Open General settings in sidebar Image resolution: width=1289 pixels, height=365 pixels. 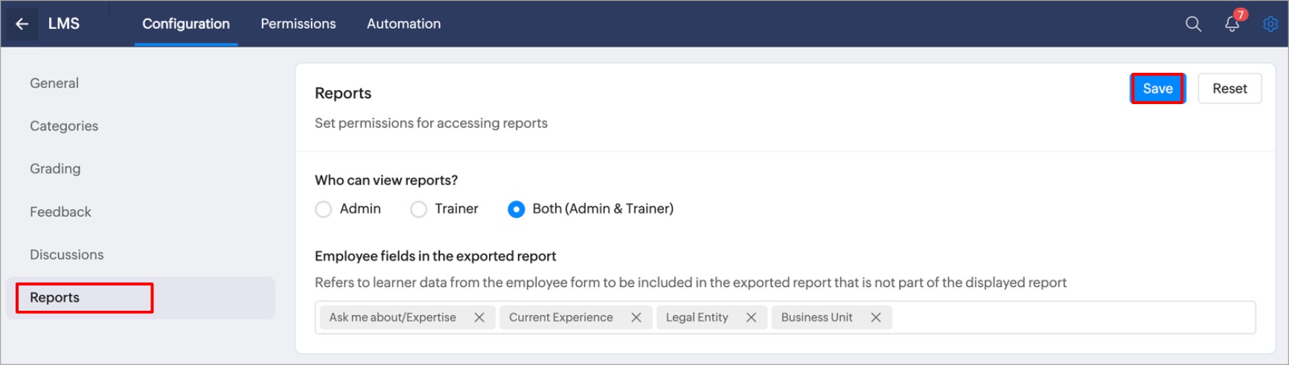(54, 83)
